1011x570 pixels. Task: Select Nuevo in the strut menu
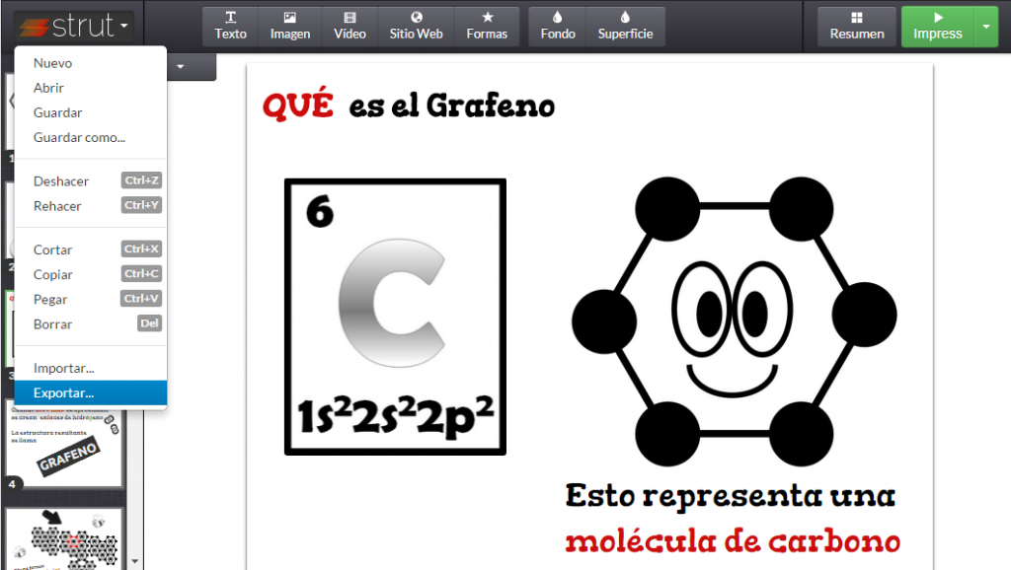[x=52, y=63]
